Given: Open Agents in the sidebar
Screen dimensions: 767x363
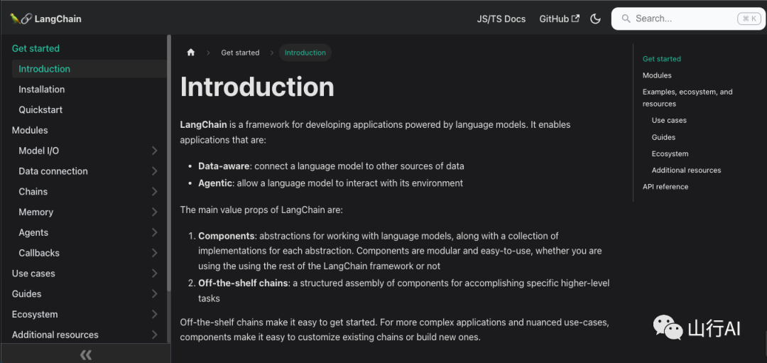Looking at the screenshot, I should (x=33, y=233).
